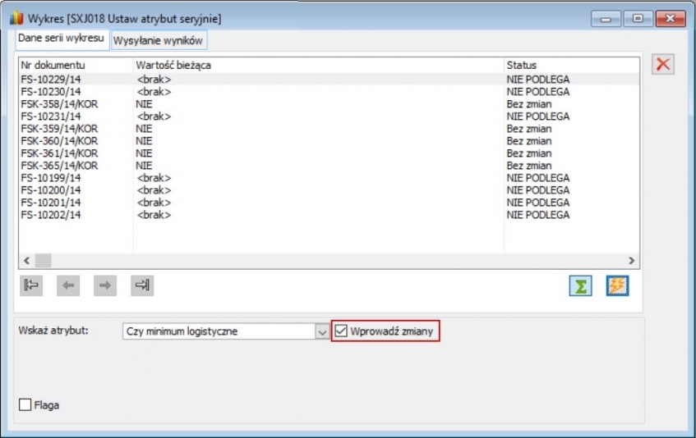This screenshot has height=438, width=696.
Task: Select row FSK-359/14/KOR
Action: tap(329, 129)
